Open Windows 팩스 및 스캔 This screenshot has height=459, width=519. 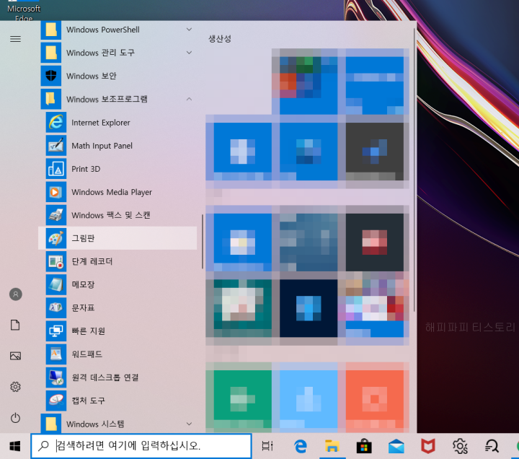[117, 215]
